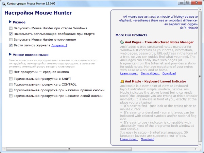This screenshot has width=204, height=153.
Task: Enable 'Запускать Mouse Hunter при старте Windows' checkbox
Action: pos(11,28)
